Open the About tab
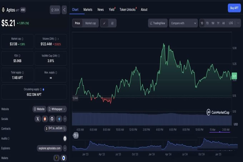 tap(144, 10)
